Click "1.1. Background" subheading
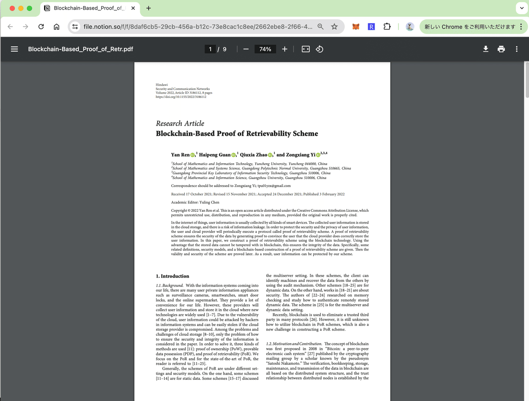 [170, 285]
